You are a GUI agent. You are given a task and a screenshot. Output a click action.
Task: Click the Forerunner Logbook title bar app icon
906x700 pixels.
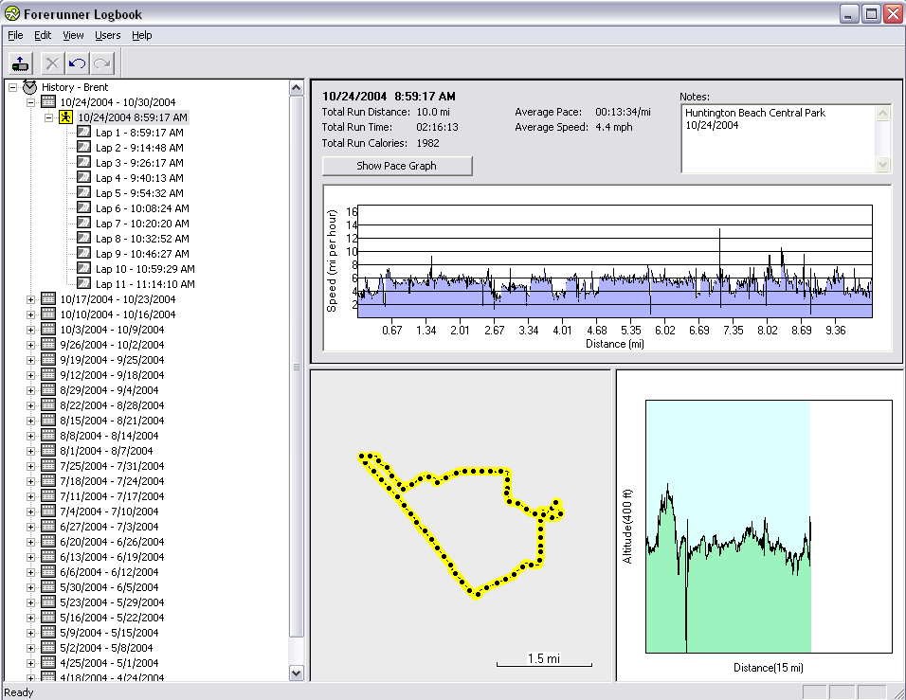pyautogui.click(x=11, y=14)
